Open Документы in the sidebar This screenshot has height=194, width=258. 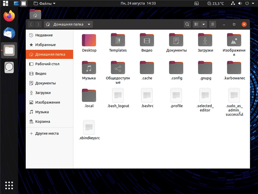[x=49, y=83]
